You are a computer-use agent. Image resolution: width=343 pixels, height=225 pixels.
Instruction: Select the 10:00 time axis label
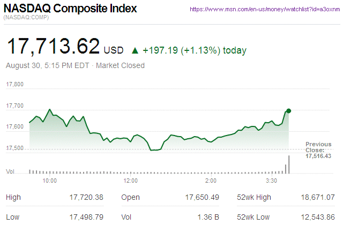[x=49, y=181]
